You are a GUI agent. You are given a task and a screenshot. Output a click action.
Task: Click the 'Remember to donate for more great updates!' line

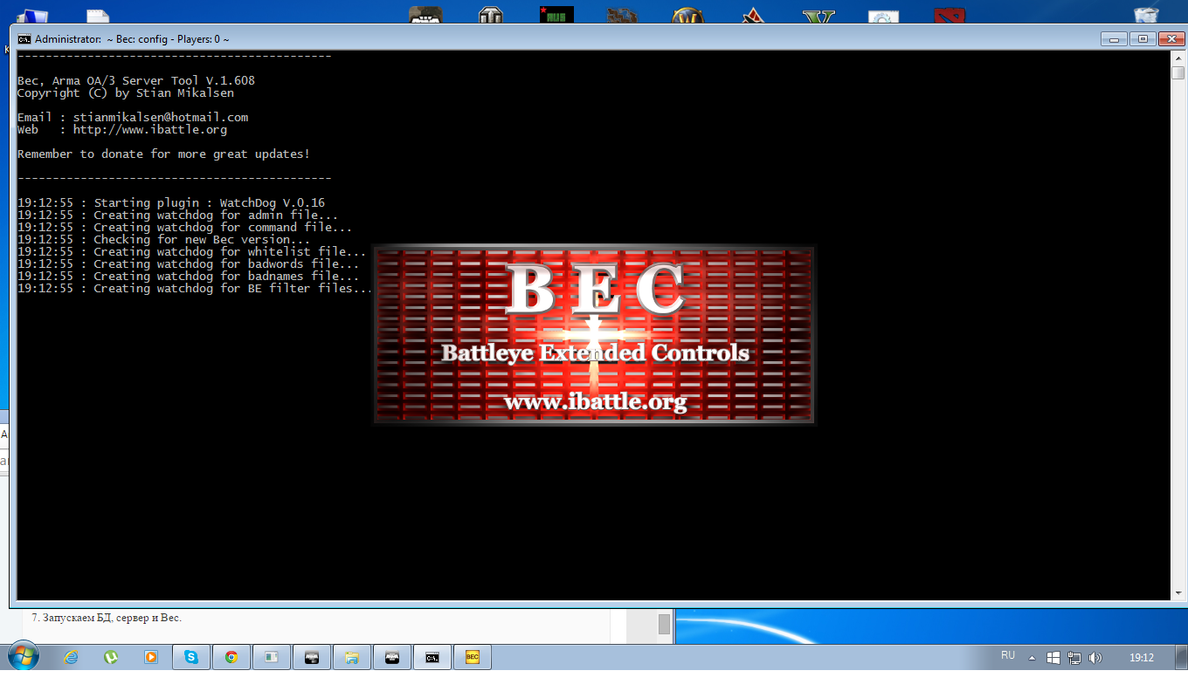pos(164,154)
